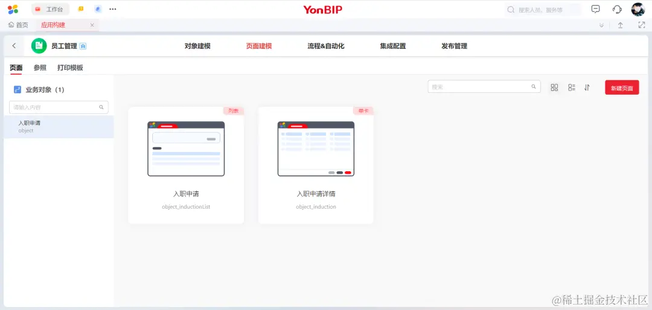Focus the 请输入内容 object search field

click(x=59, y=107)
